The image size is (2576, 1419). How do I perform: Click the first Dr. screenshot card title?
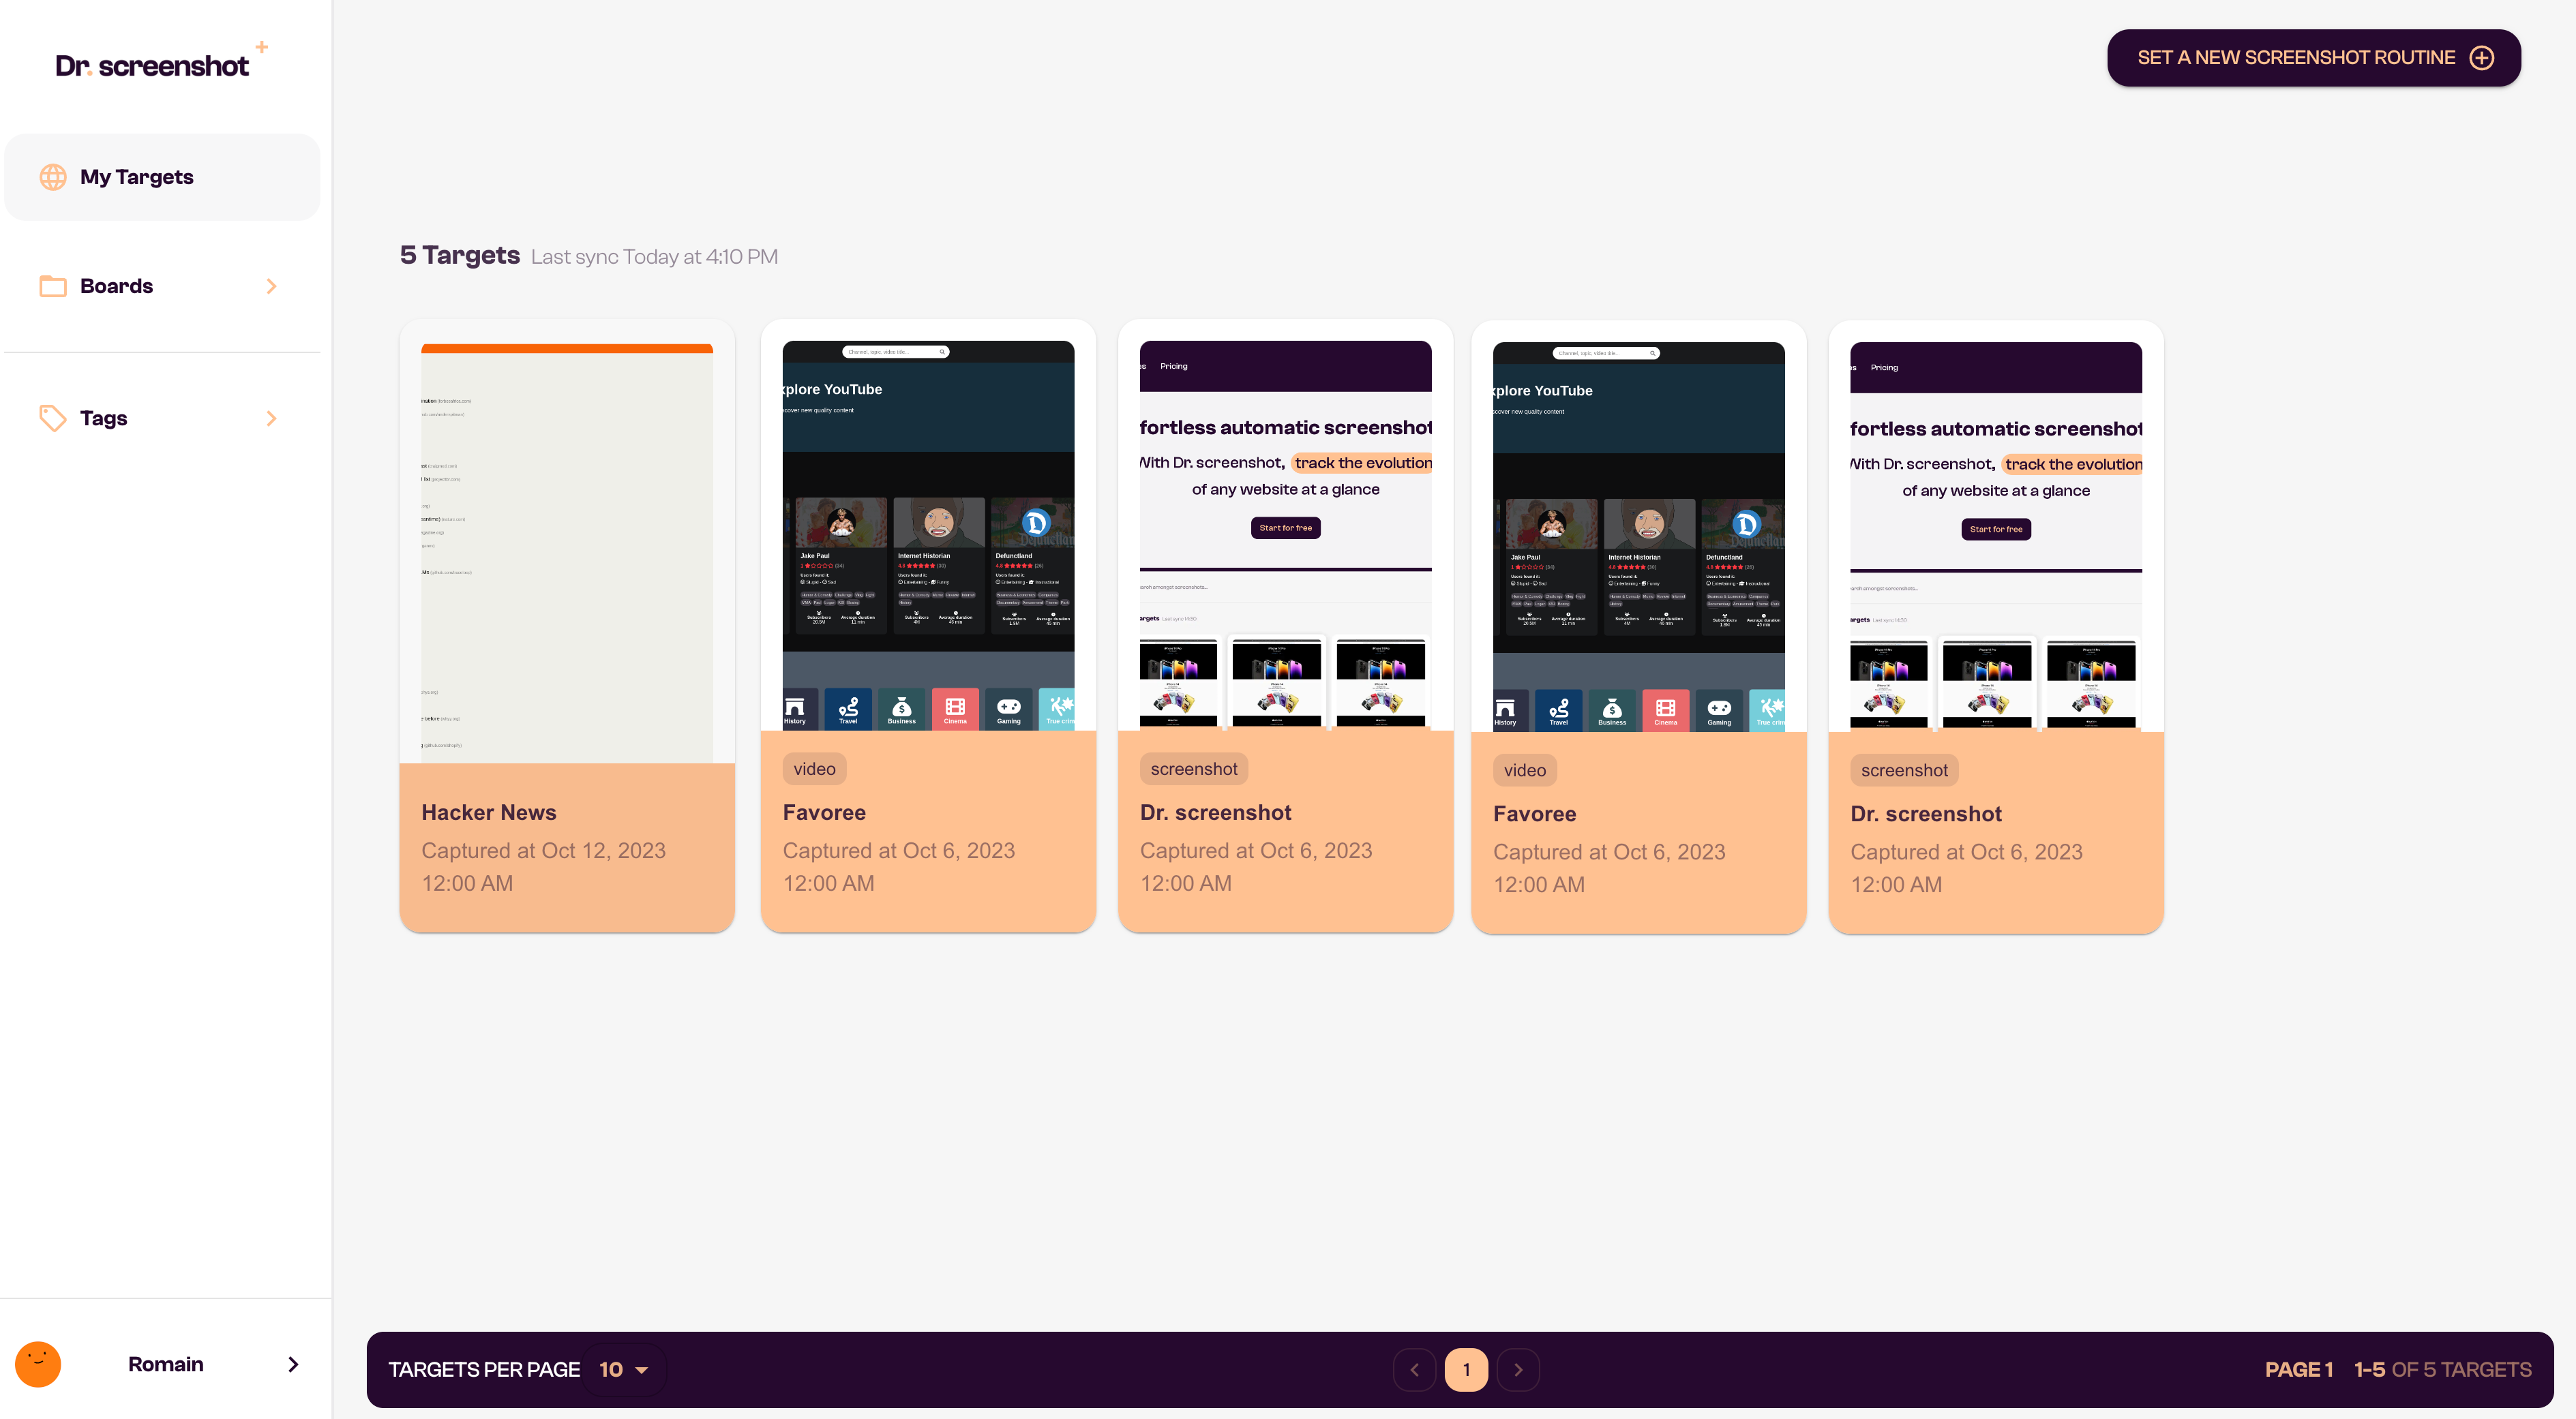(1215, 812)
